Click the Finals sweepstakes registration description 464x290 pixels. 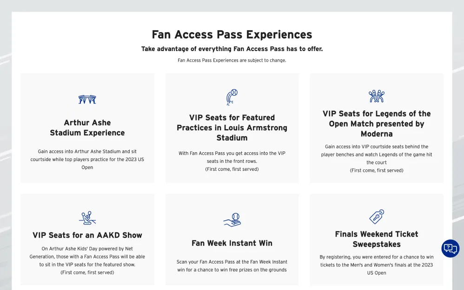click(x=377, y=265)
